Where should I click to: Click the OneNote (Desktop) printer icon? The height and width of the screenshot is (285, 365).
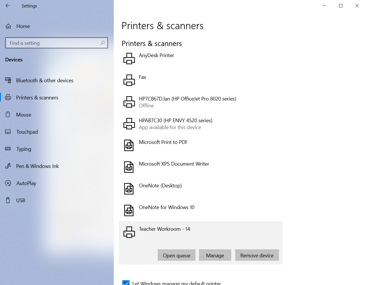129,189
